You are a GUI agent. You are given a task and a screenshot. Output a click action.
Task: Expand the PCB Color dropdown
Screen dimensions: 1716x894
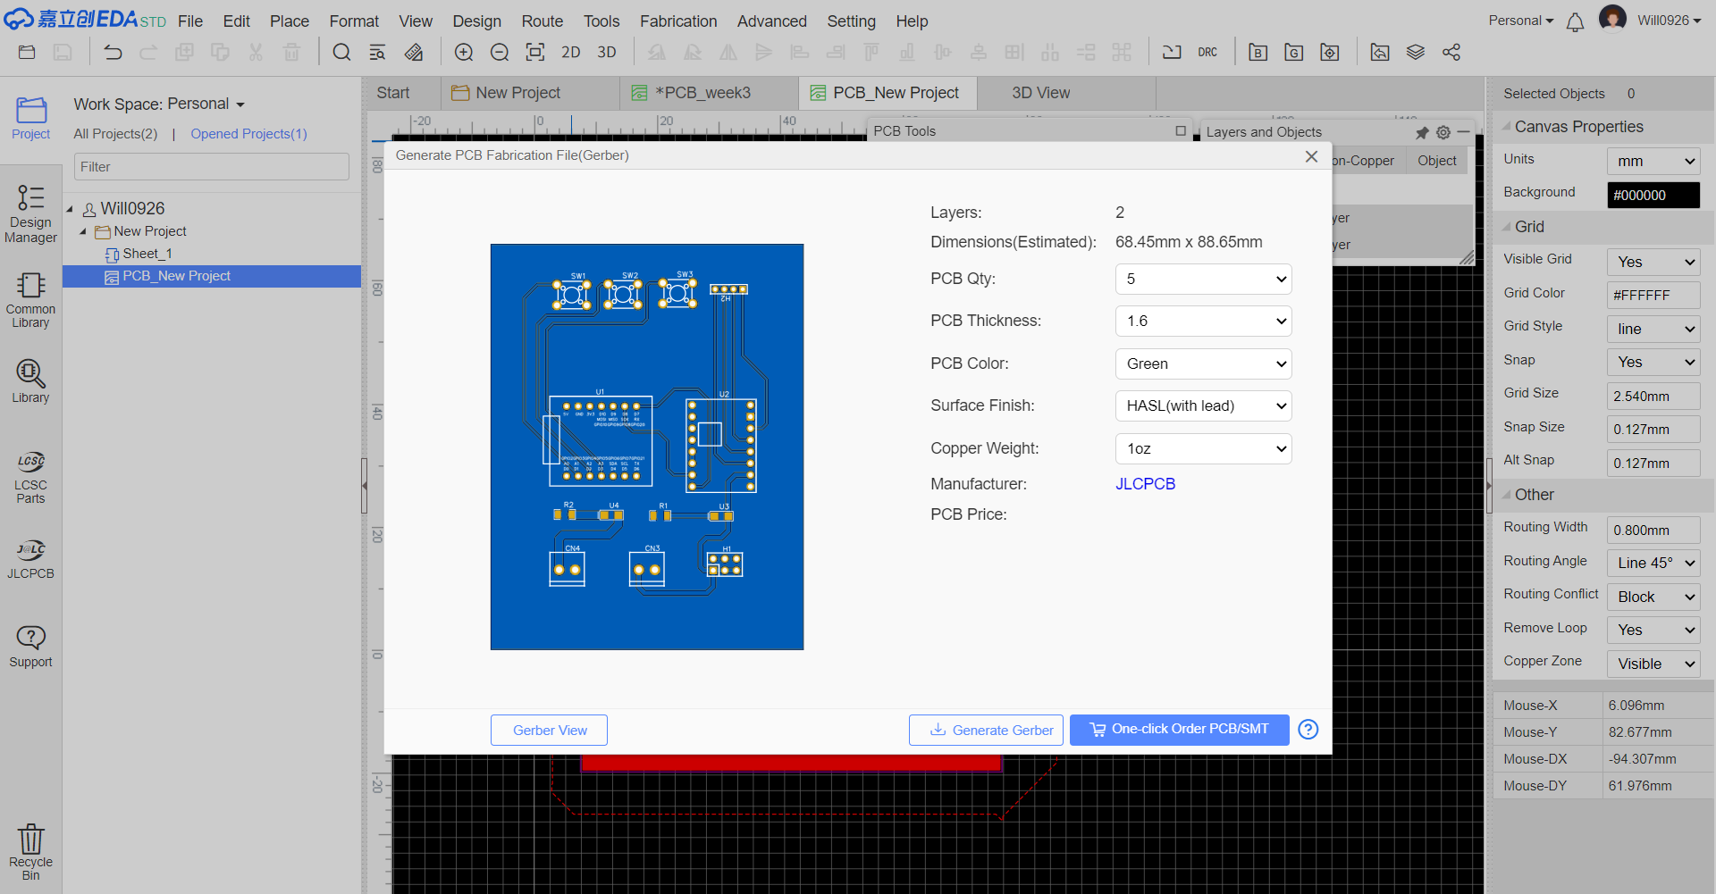click(1203, 363)
